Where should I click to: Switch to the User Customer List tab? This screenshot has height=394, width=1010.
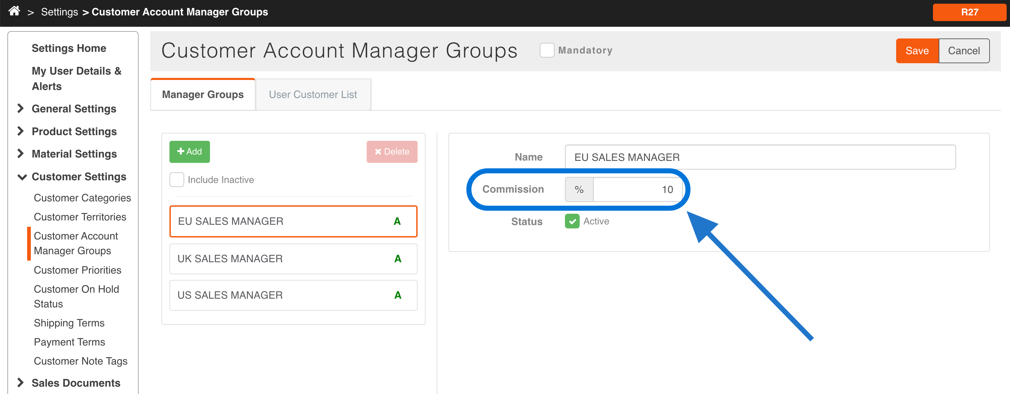312,94
